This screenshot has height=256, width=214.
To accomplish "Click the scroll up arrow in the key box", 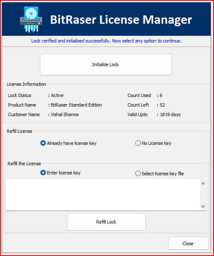I will point(203,183).
